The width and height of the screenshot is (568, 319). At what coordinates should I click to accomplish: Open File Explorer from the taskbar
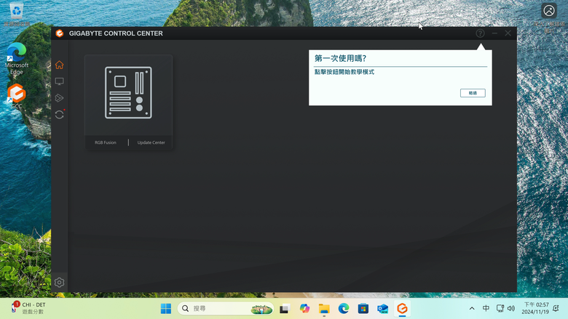[324, 309]
